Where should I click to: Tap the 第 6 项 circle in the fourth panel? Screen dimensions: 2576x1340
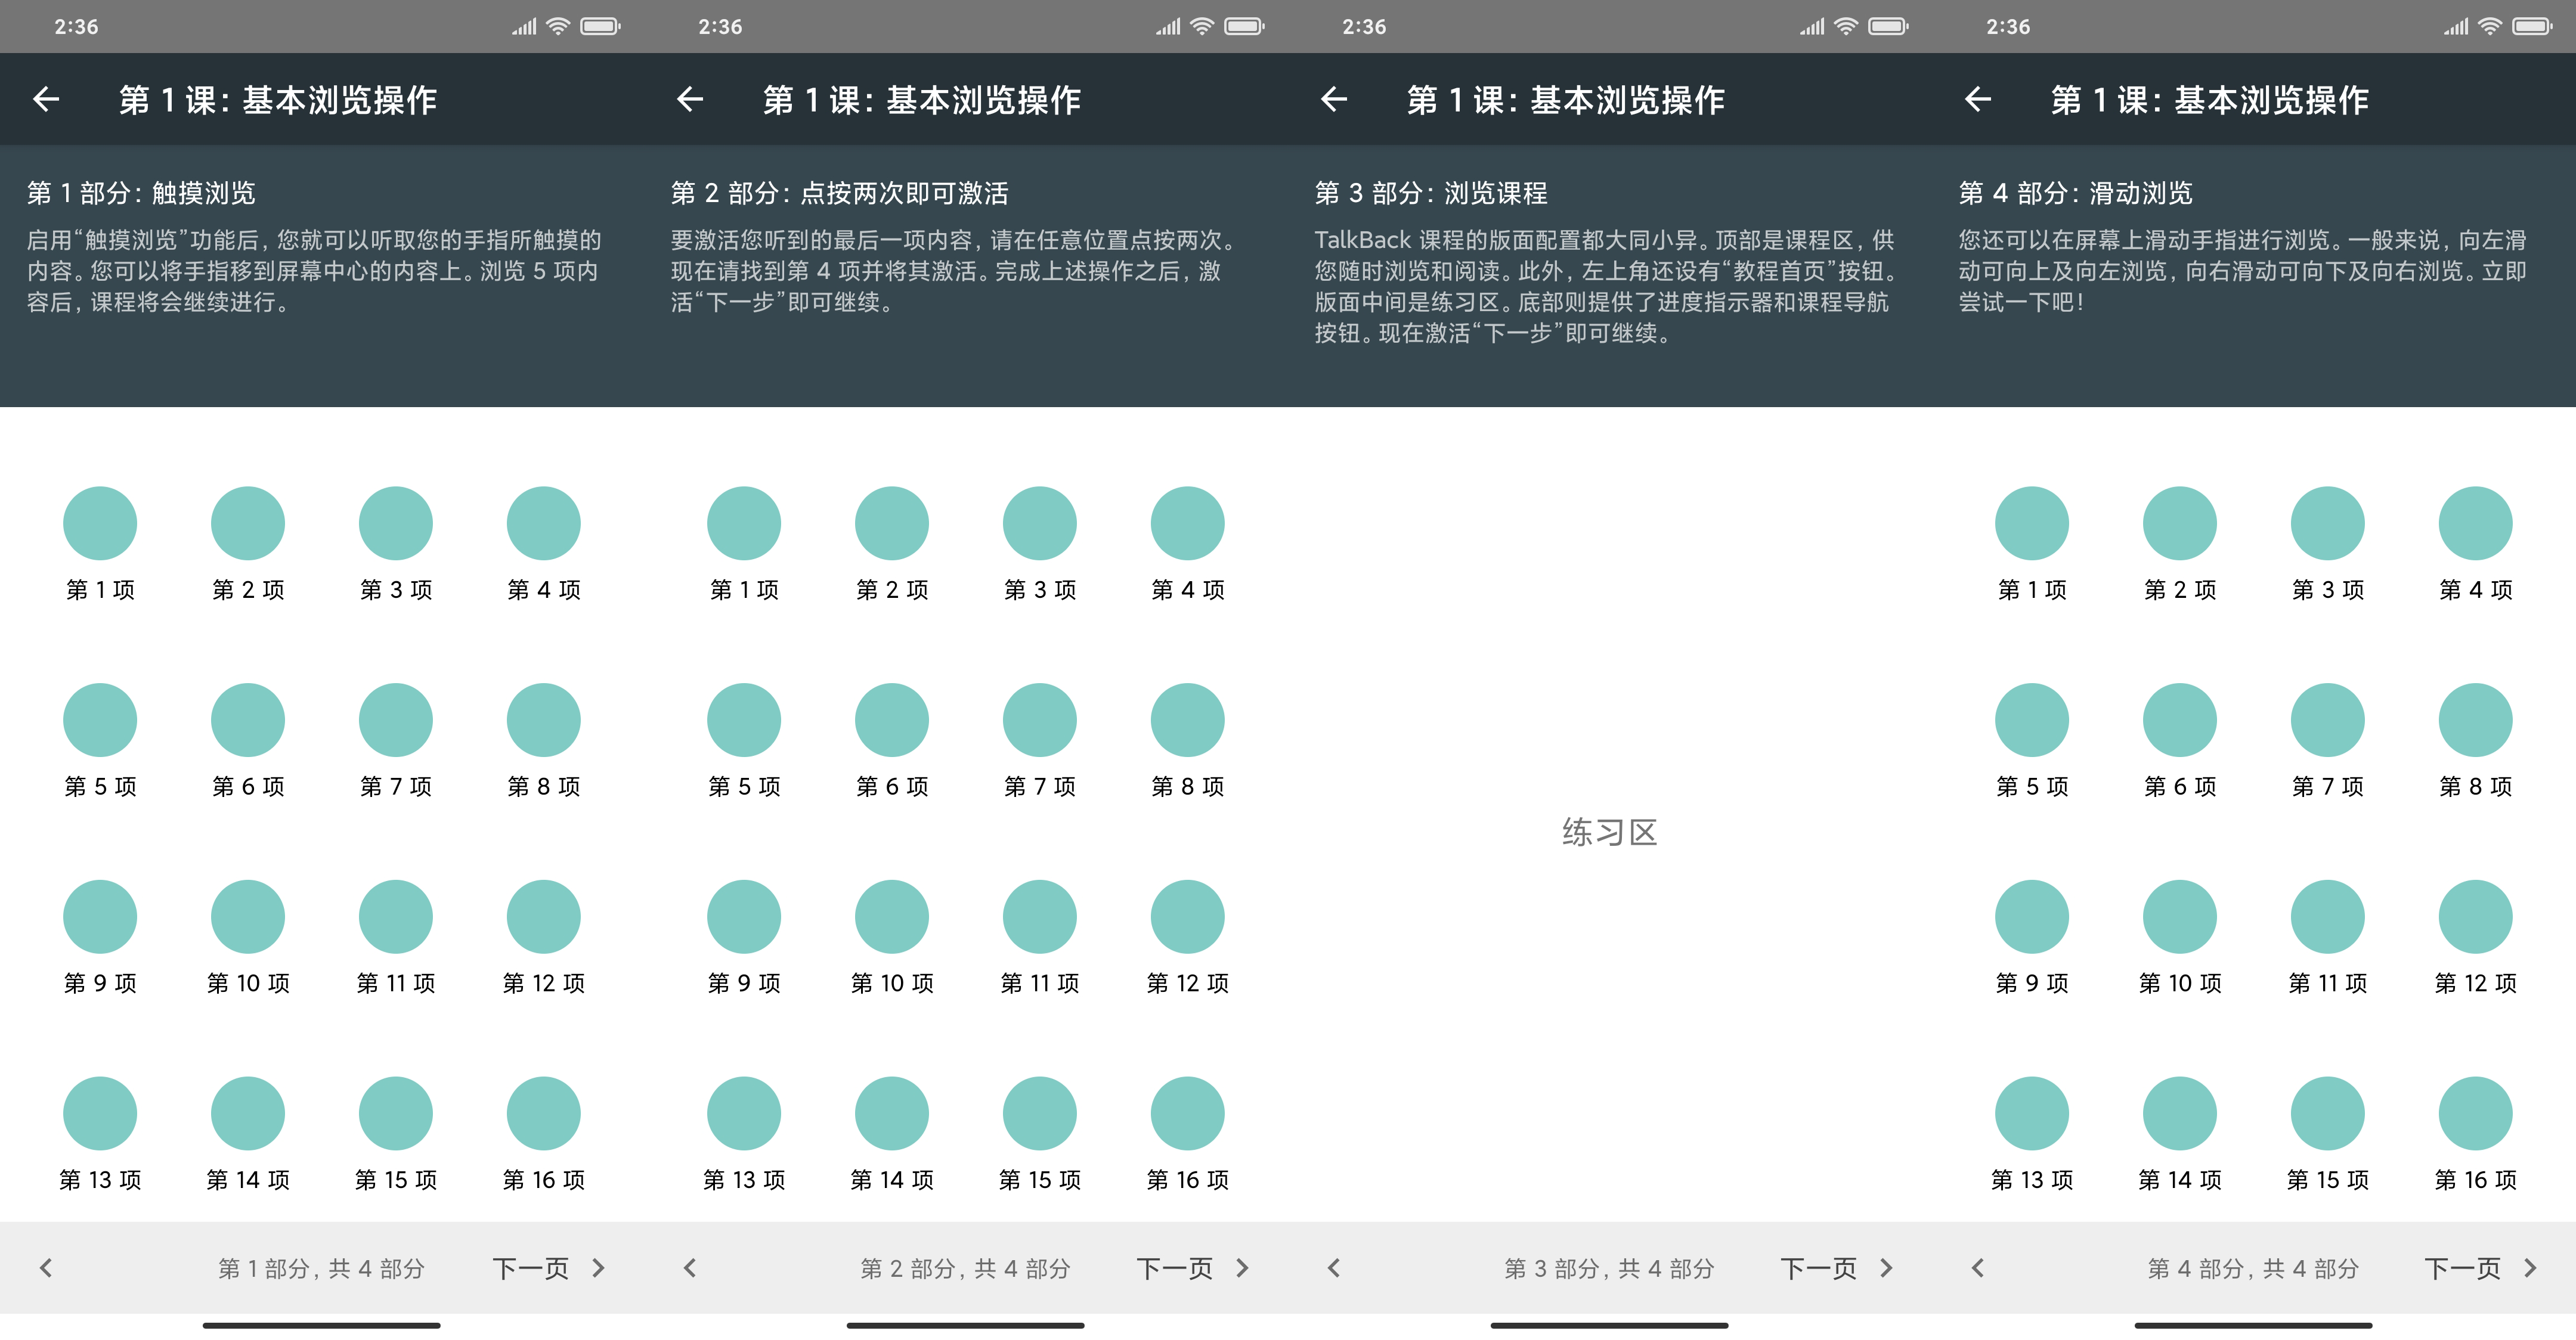(2179, 719)
